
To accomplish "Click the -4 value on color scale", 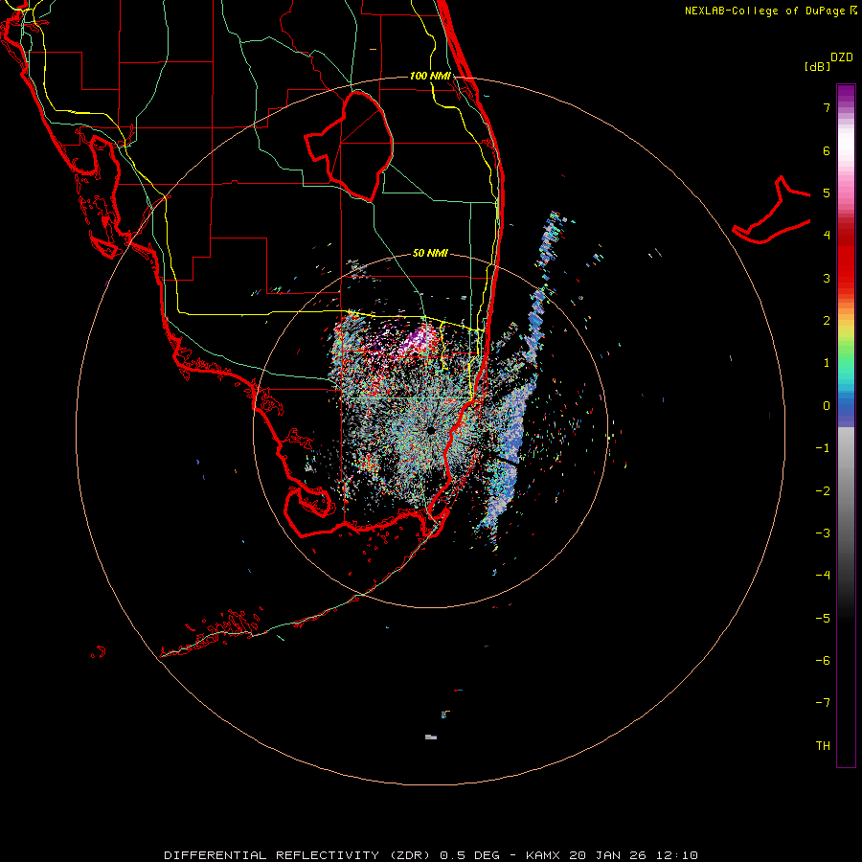I will coord(823,576).
